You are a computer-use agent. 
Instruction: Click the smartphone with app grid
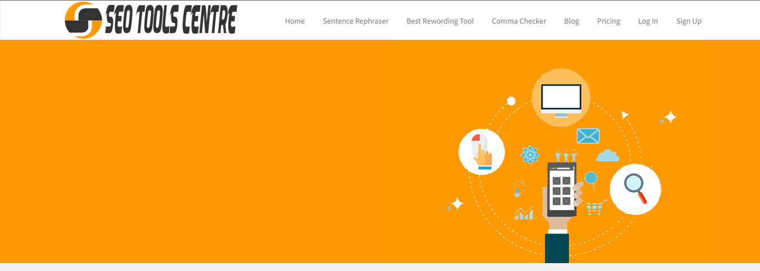click(x=561, y=189)
